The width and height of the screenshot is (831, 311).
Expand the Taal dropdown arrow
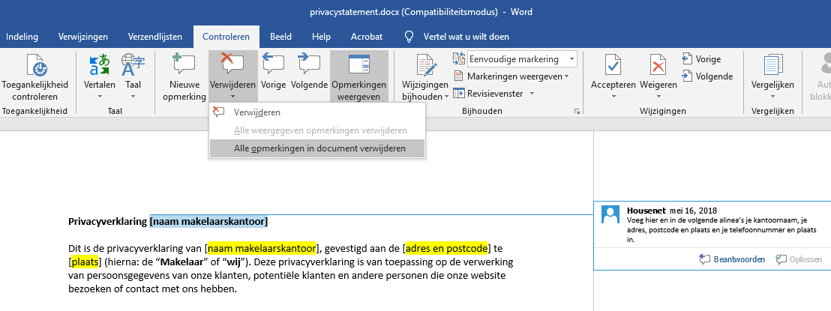click(x=133, y=97)
